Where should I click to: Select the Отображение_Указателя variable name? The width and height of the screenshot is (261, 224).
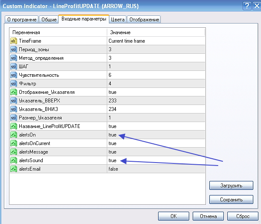[x=47, y=92]
